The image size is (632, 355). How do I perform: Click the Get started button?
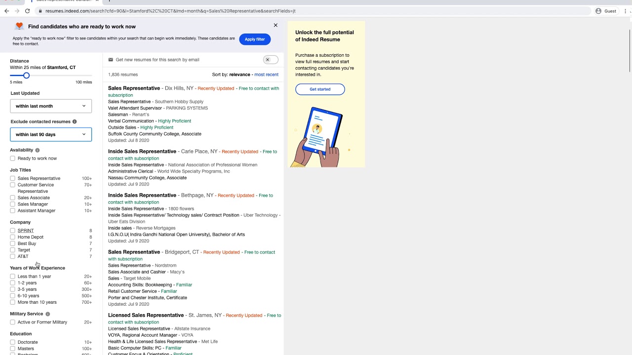(x=320, y=89)
